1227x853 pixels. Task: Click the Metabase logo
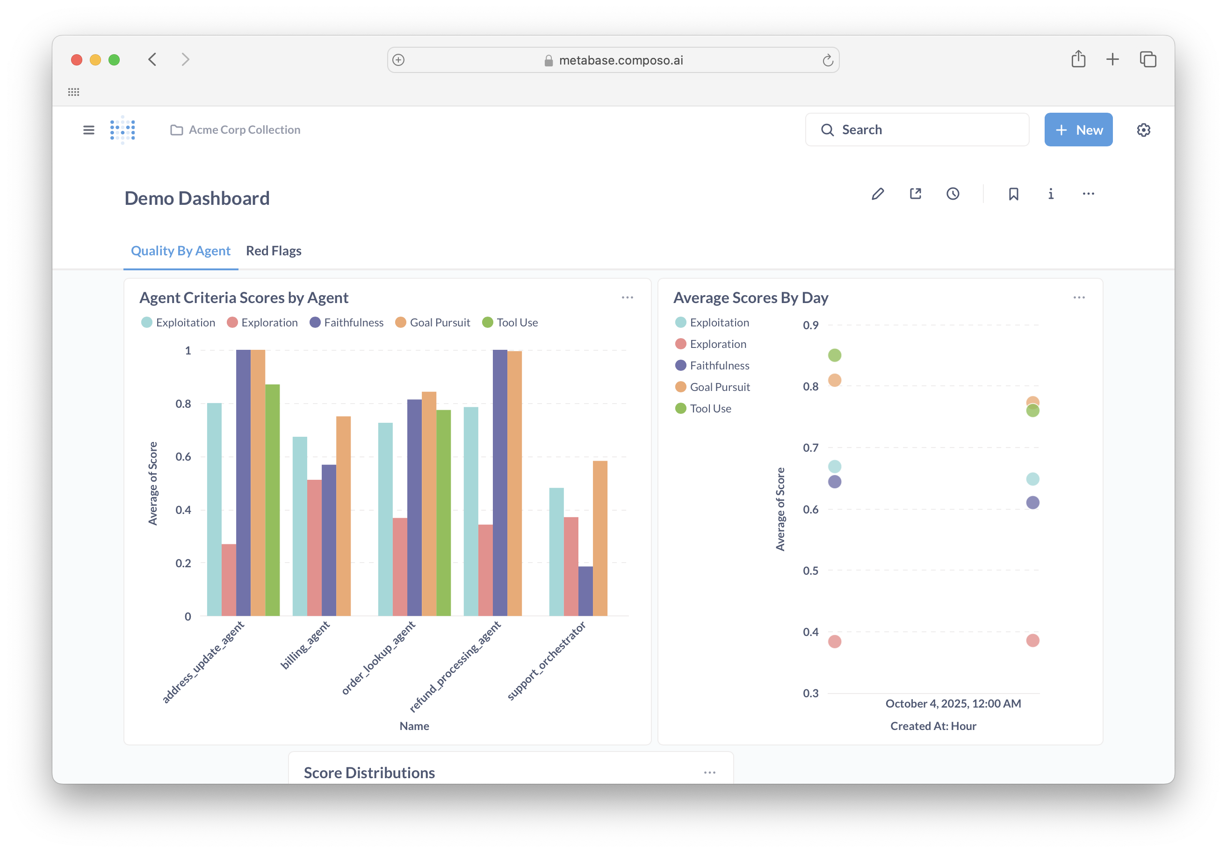click(122, 130)
